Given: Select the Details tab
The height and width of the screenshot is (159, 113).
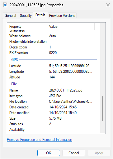Looking at the screenshot, I should click(x=40, y=15).
